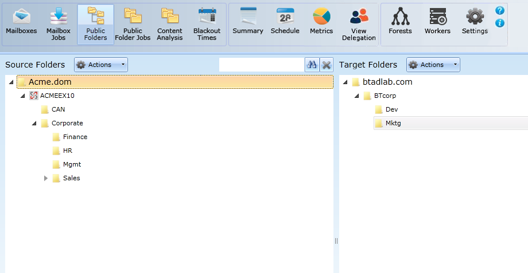Viewport: 528px width, 273px height.
Task: Open the Target Folders Actions dropdown
Action: pyautogui.click(x=433, y=65)
